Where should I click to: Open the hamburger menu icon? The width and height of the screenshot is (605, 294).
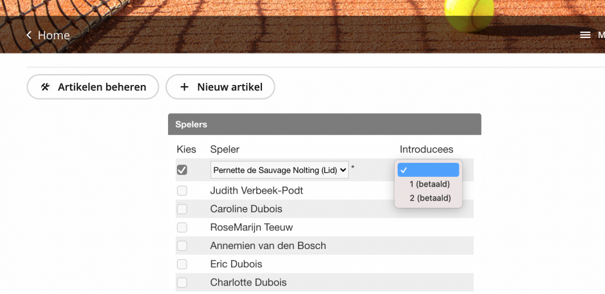click(585, 35)
